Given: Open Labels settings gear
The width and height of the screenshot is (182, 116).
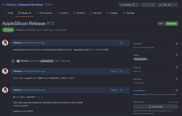Looking at the screenshot, I should pos(177,55).
